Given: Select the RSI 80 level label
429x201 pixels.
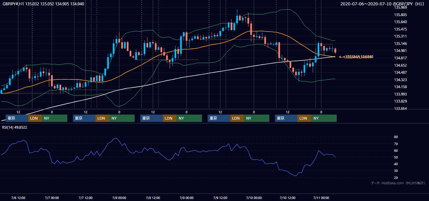Looking at the screenshot, I should pos(396,137).
